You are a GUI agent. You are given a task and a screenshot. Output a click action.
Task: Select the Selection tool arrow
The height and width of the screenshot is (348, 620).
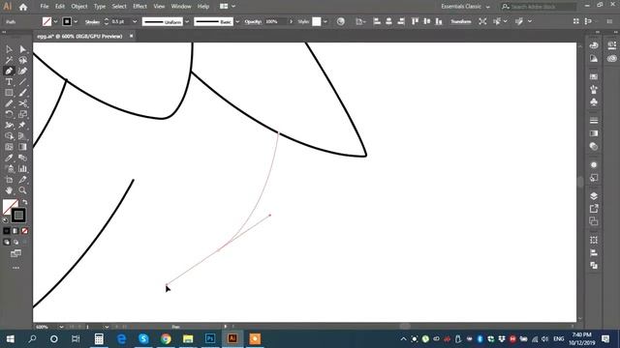(9, 49)
